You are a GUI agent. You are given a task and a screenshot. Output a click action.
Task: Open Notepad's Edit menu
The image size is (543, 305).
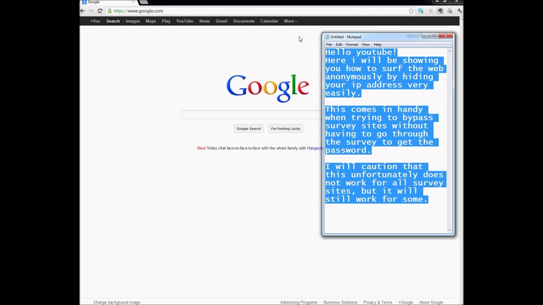click(x=339, y=44)
